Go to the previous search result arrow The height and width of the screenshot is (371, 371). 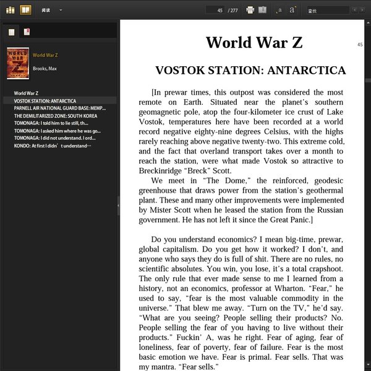354,10
